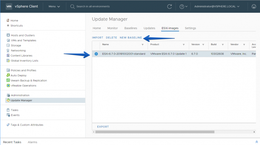Click the Storage icon
260x145 pixels.
tap(8, 45)
